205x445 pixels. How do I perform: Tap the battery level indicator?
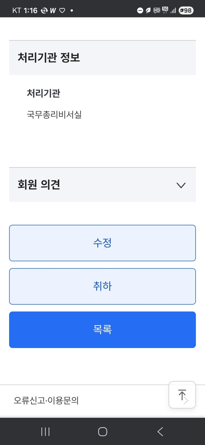click(x=186, y=11)
